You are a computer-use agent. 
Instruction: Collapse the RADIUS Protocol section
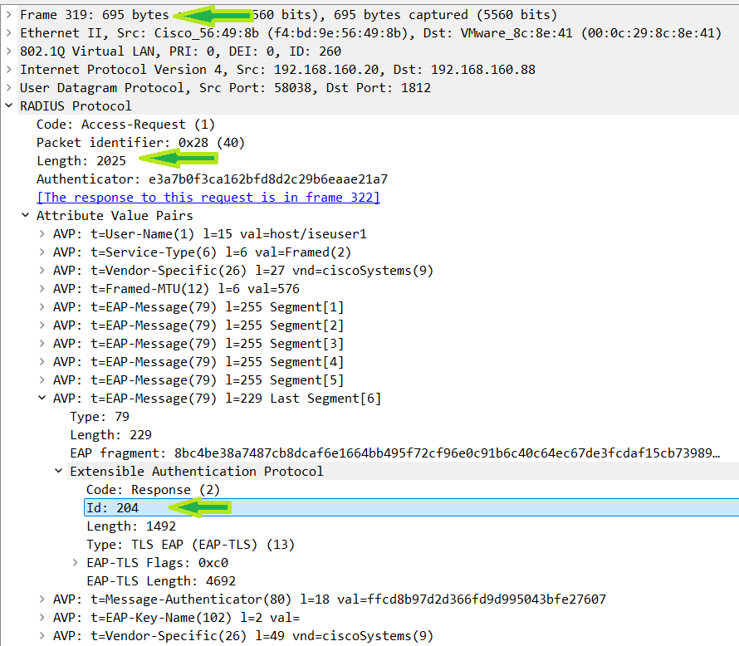(8, 106)
